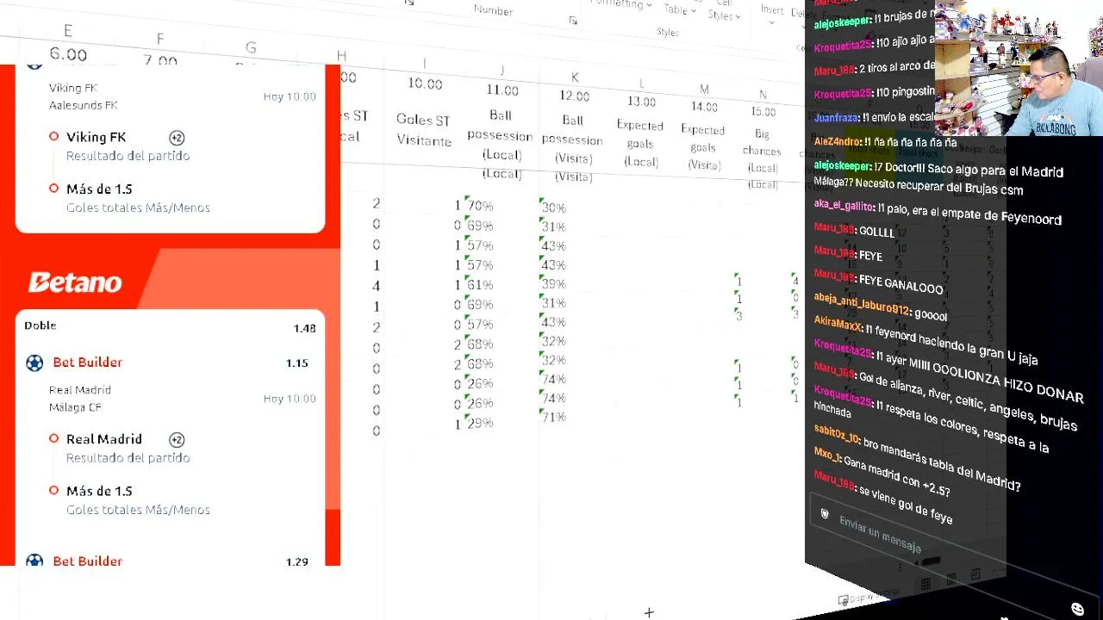This screenshot has height=620, width=1103.
Task: Select the cell containing 10.00
Action: (x=425, y=84)
